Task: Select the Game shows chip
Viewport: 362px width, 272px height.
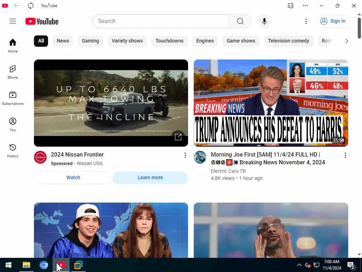Action: (241, 41)
